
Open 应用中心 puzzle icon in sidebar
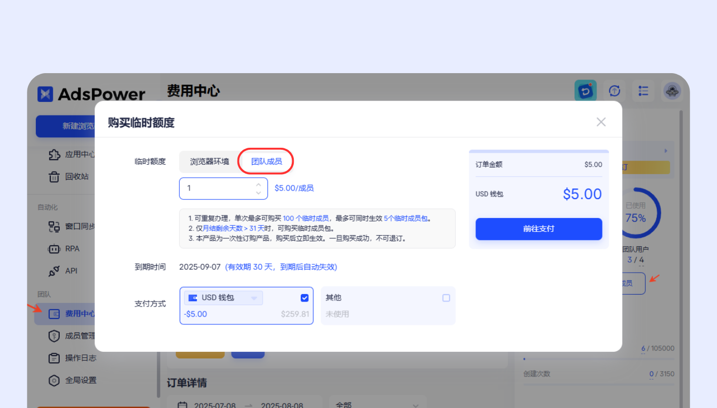[x=54, y=154]
